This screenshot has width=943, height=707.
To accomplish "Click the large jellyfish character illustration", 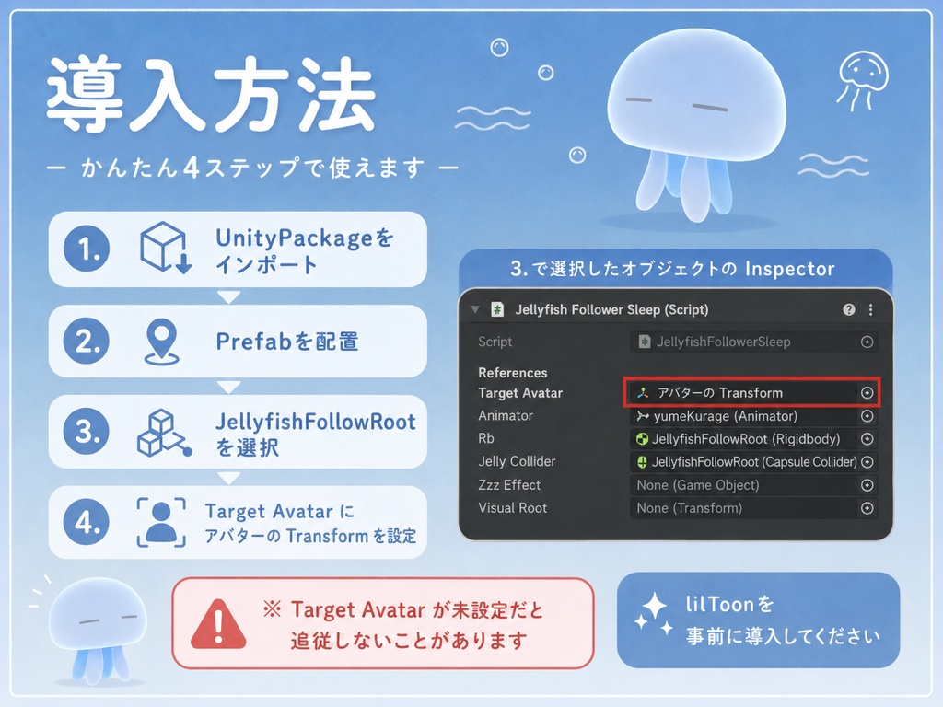I will tap(696, 123).
